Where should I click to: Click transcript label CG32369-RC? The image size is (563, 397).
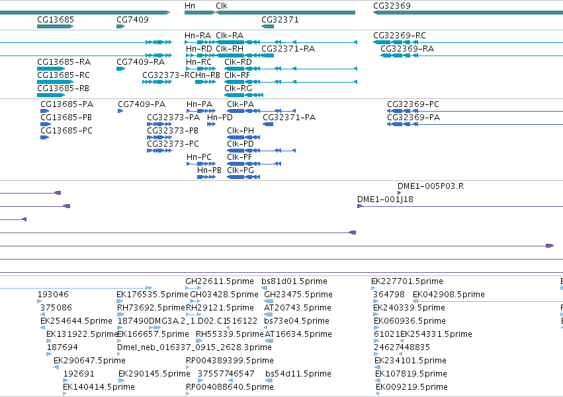click(400, 36)
